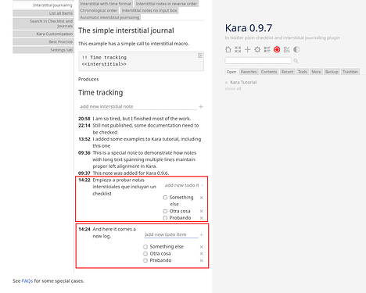Select the 'Chronological order' tab

pyautogui.click(x=99, y=10)
